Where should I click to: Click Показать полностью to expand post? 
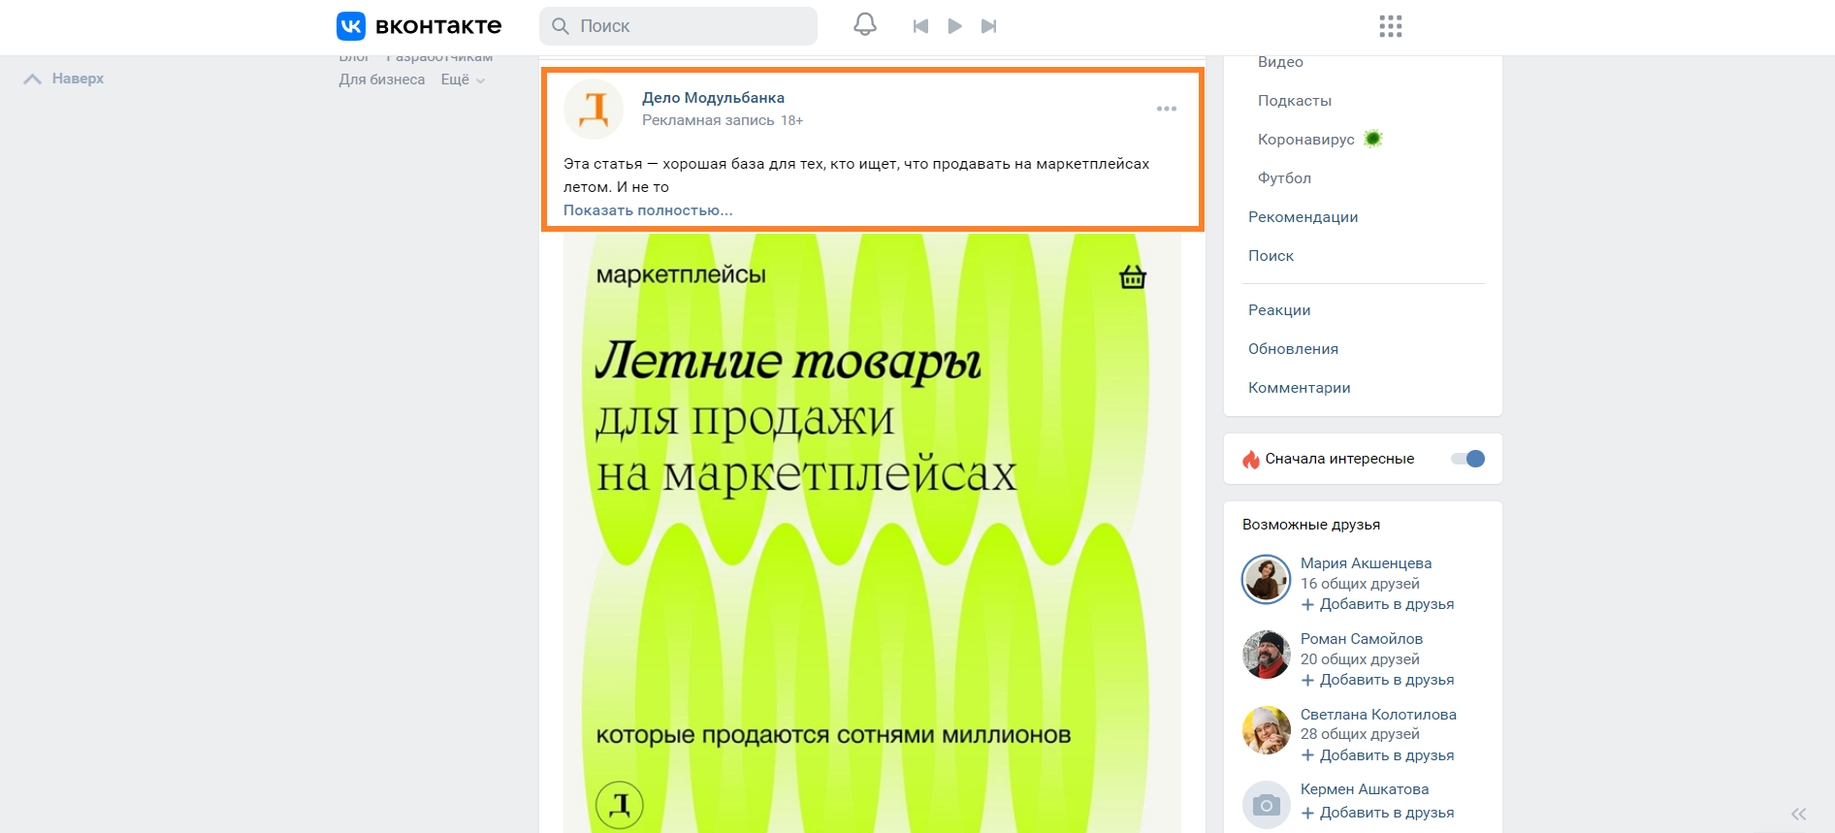tap(648, 210)
